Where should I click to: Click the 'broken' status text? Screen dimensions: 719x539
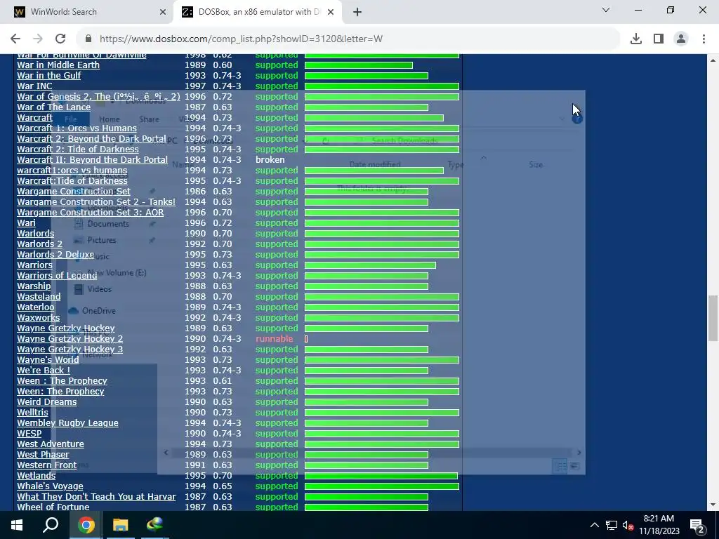[270, 160]
